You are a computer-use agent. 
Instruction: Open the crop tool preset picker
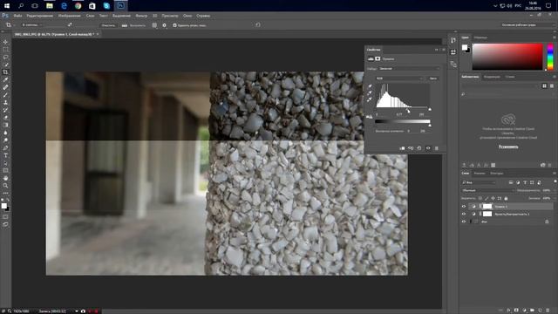pyautogui.click(x=10, y=25)
